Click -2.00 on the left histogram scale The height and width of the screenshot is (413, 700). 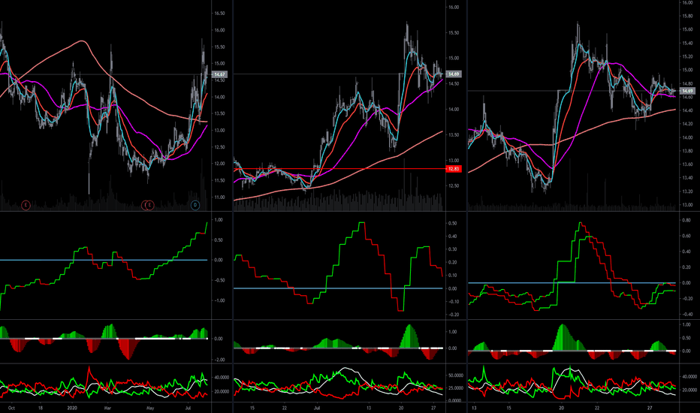click(x=219, y=360)
